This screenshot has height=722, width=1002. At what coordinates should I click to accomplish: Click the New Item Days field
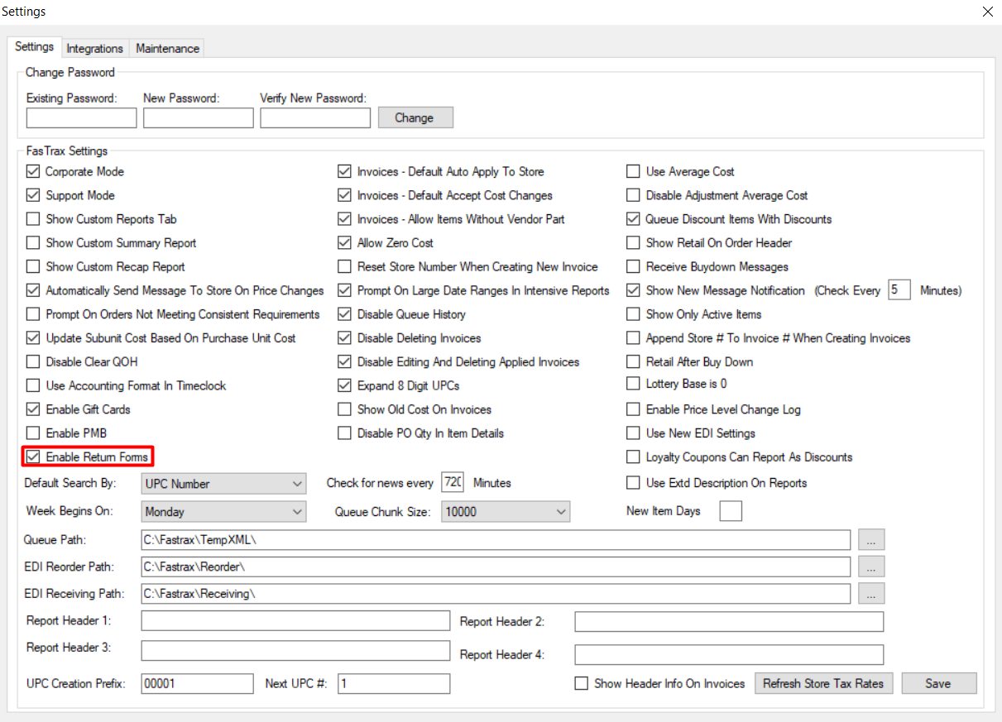731,511
